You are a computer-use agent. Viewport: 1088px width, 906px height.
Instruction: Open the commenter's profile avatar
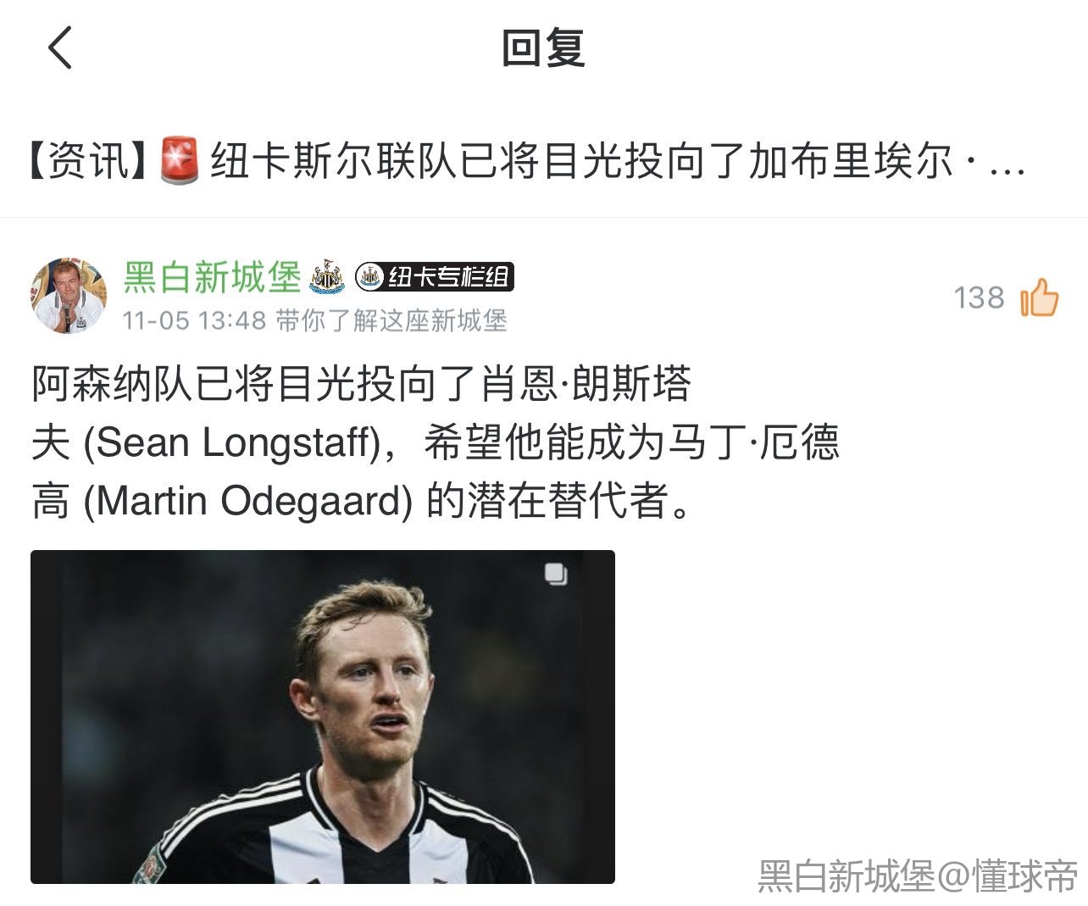click(x=69, y=296)
